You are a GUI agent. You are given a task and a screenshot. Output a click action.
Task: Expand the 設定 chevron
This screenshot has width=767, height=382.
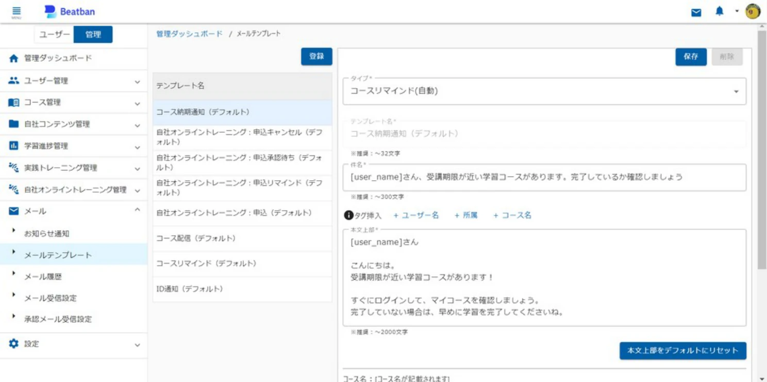(137, 345)
